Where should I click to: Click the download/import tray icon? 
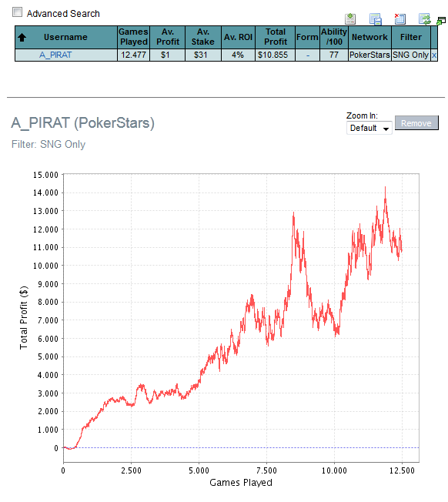coord(350,19)
